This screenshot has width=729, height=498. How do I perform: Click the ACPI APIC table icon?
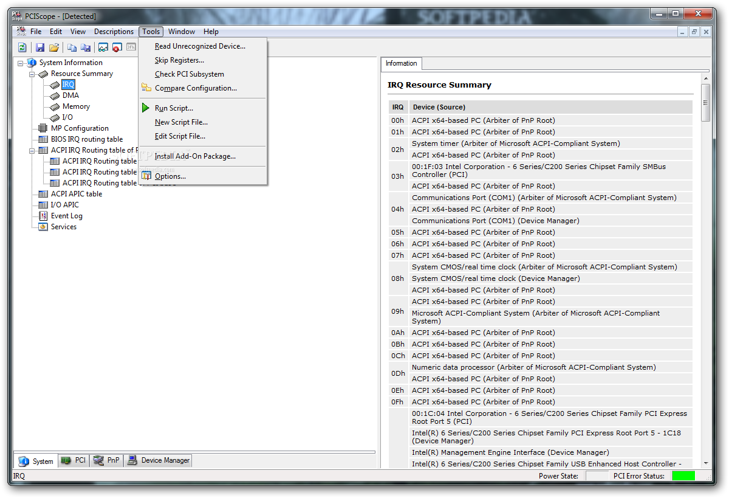(x=43, y=194)
